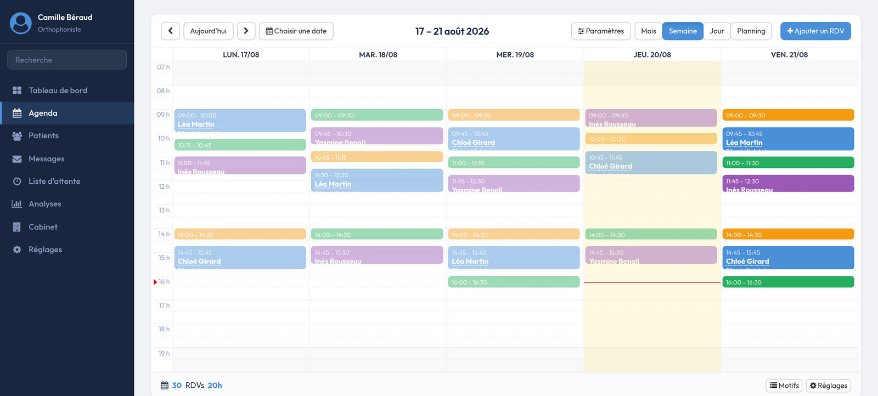Select Friday 16:00 – 16:30 green slot
Image resolution: width=878 pixels, height=396 pixels.
(788, 282)
